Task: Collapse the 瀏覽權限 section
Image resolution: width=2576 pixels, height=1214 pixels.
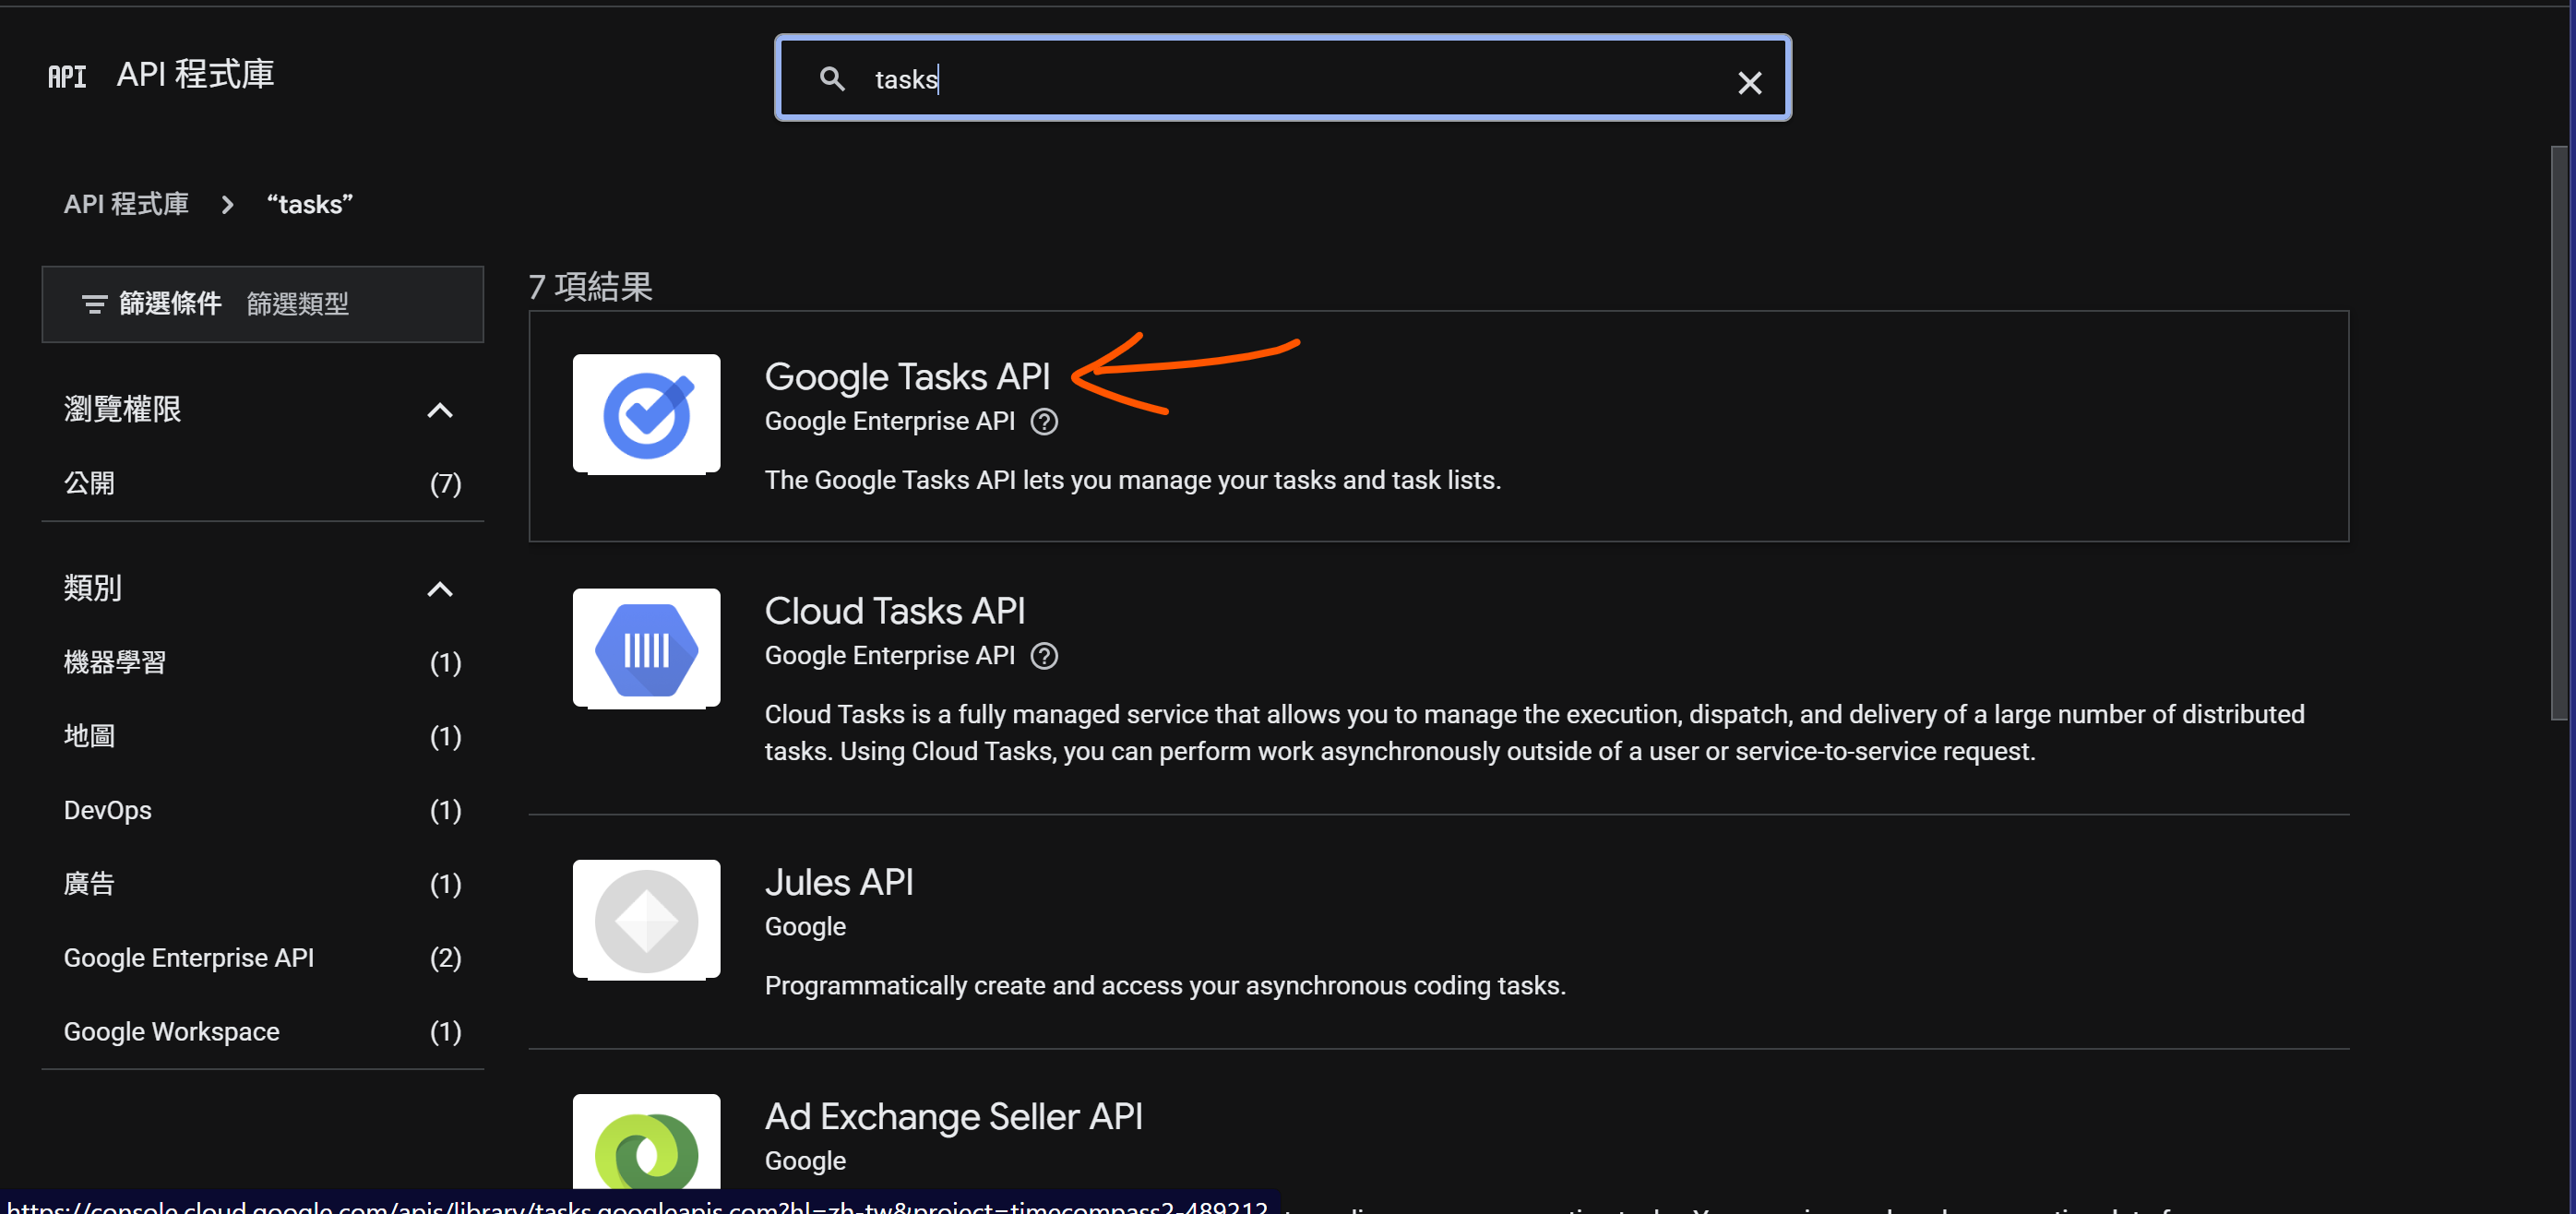Action: tap(440, 410)
